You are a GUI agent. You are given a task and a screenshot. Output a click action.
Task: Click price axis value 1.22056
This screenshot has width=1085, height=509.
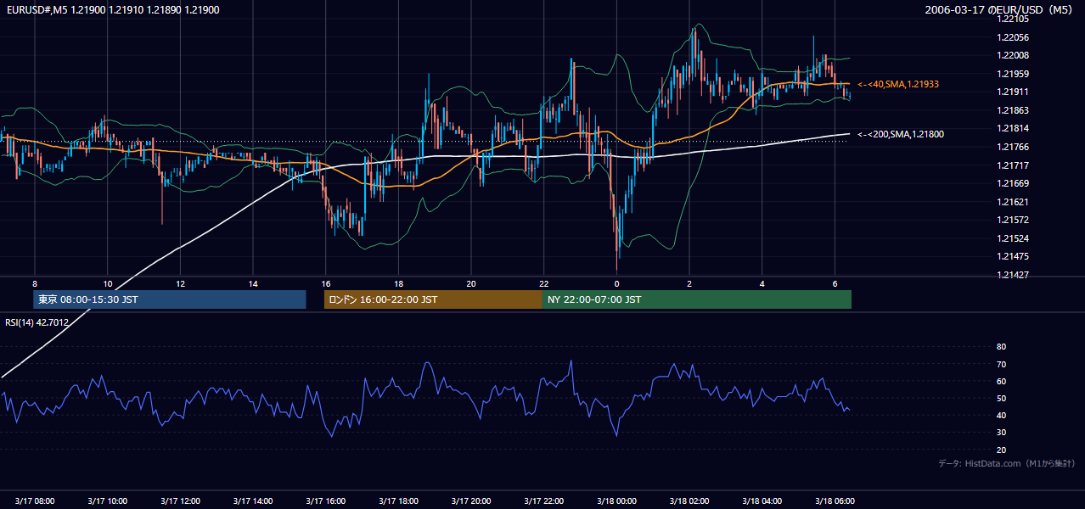click(1013, 37)
